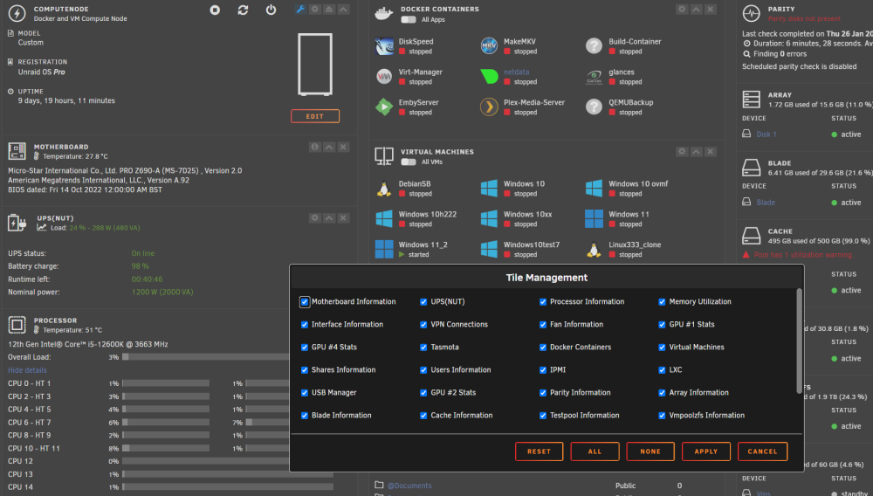Viewport: 873px width, 496px height.
Task: Click the Windows 10 VM icon
Action: click(489, 188)
